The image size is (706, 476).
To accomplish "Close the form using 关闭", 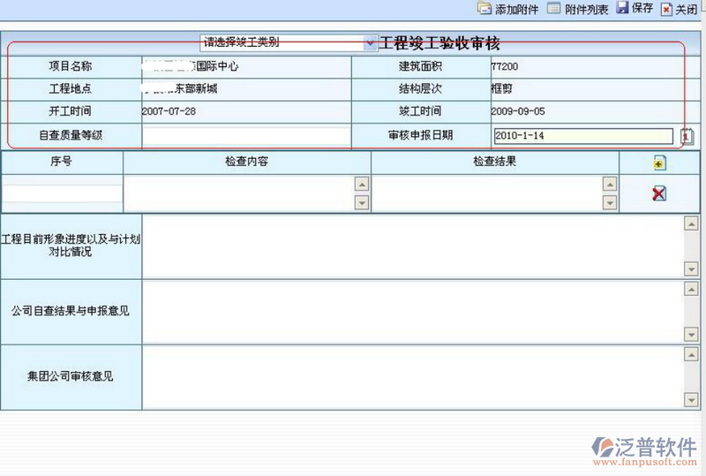I will pyautogui.click(x=666, y=9).
